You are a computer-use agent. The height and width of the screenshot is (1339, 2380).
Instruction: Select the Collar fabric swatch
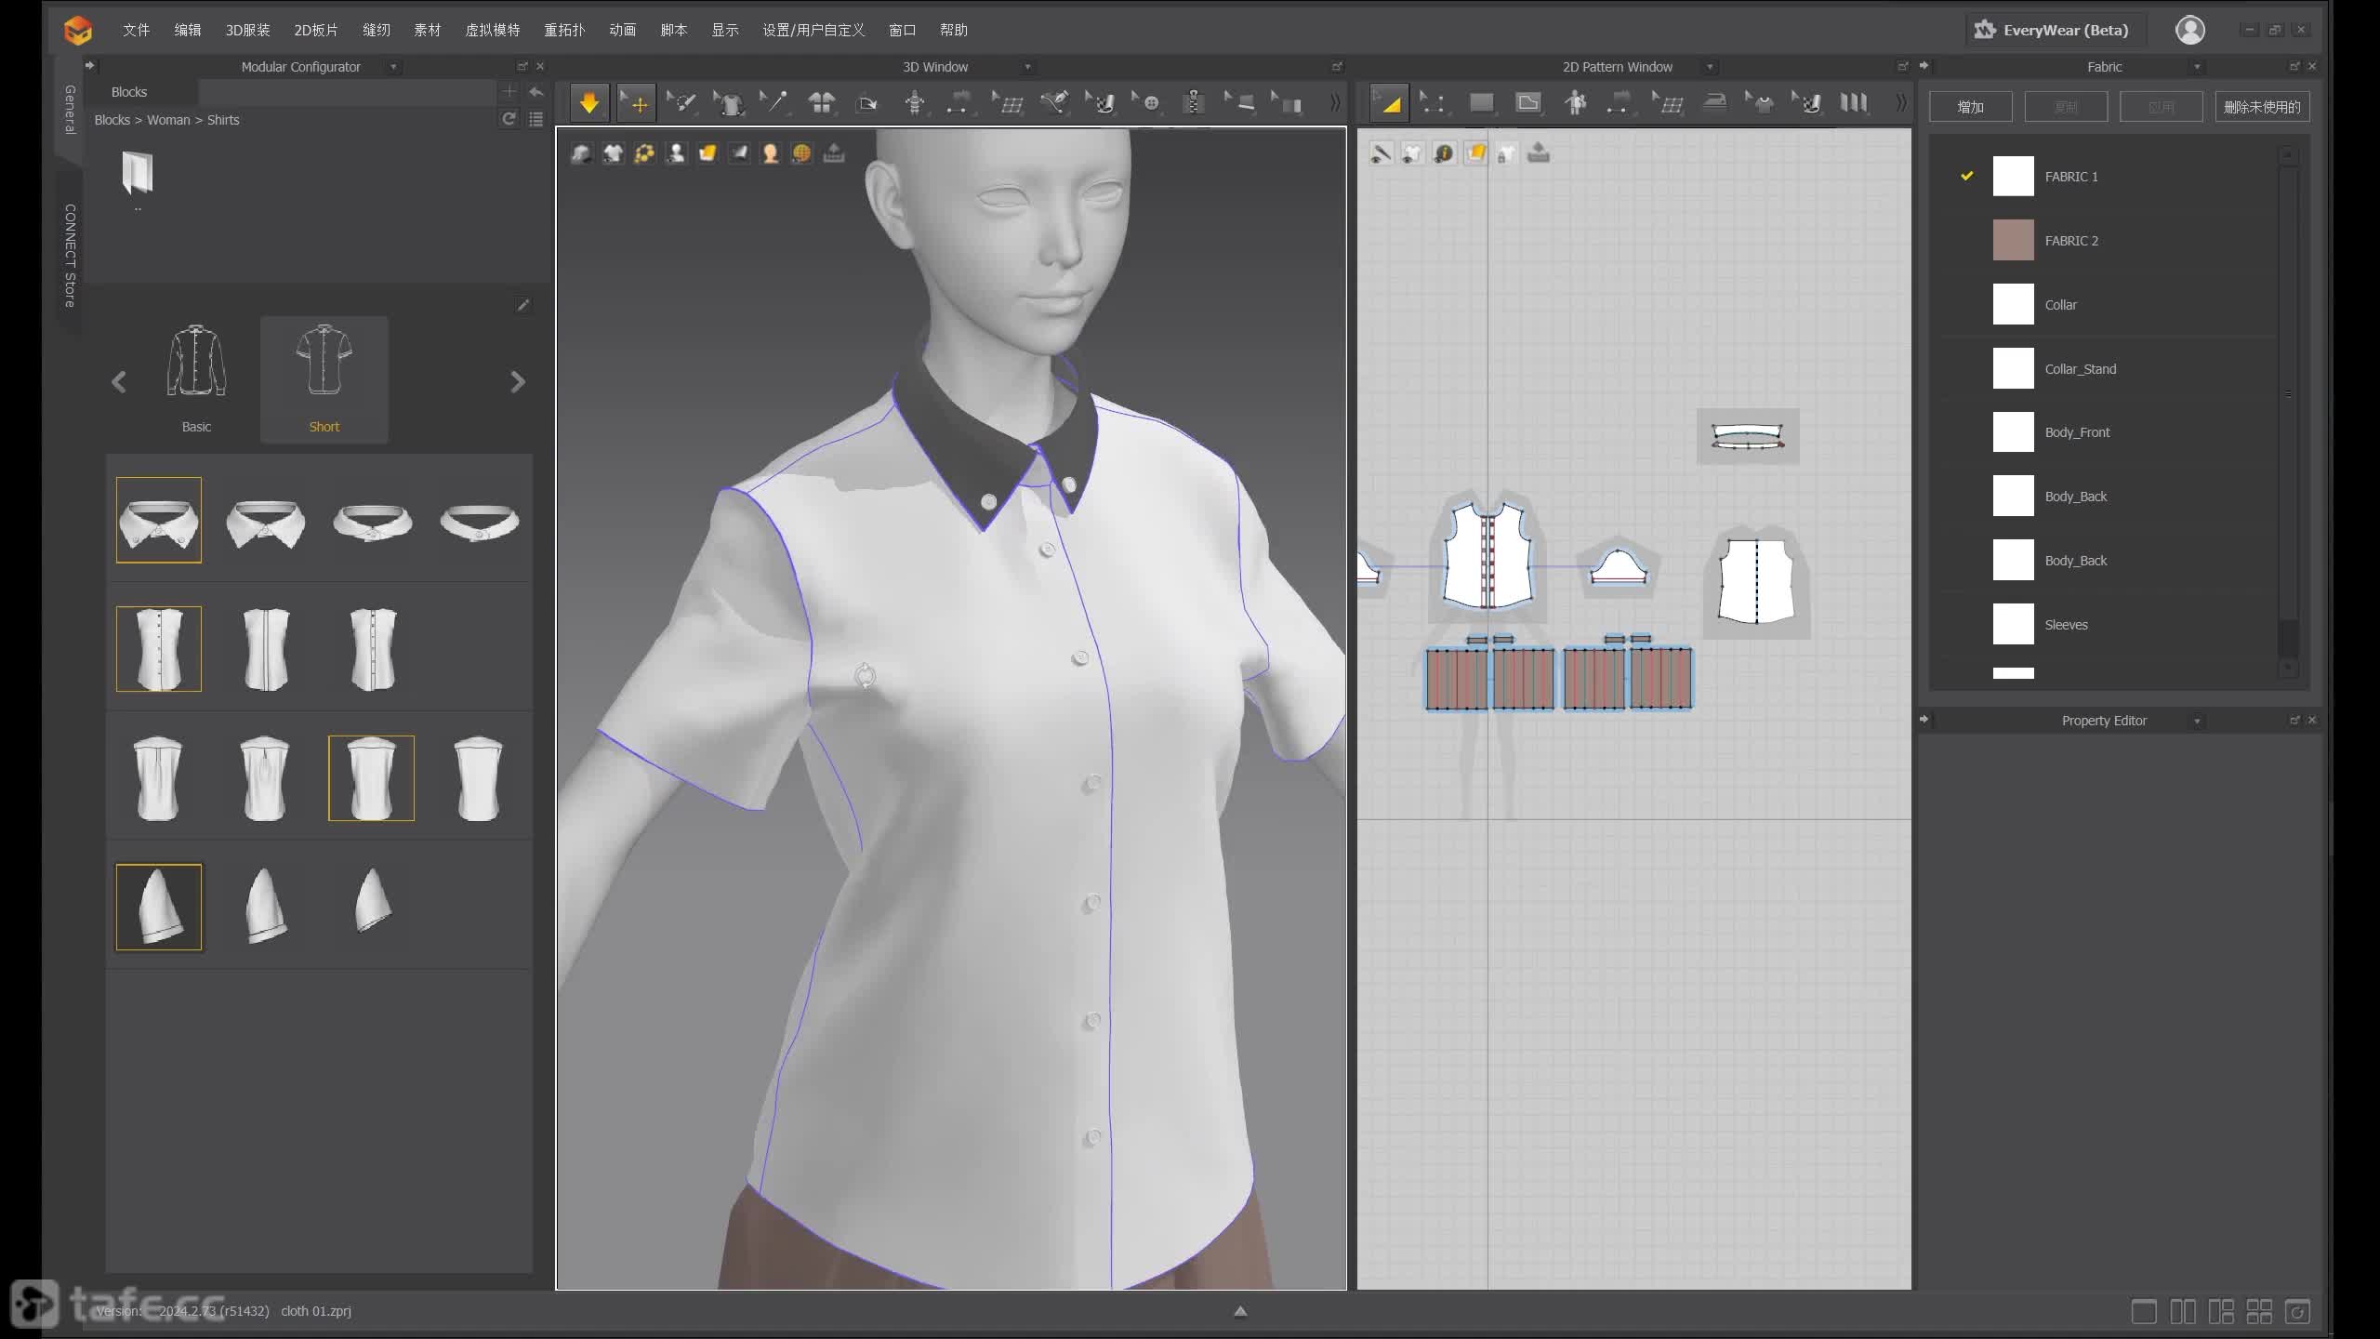[2013, 305]
